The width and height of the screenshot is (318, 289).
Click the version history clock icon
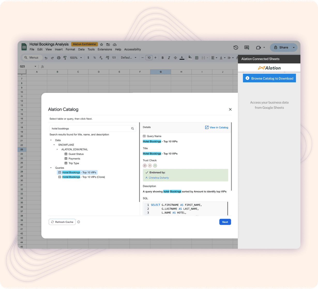(236, 47)
